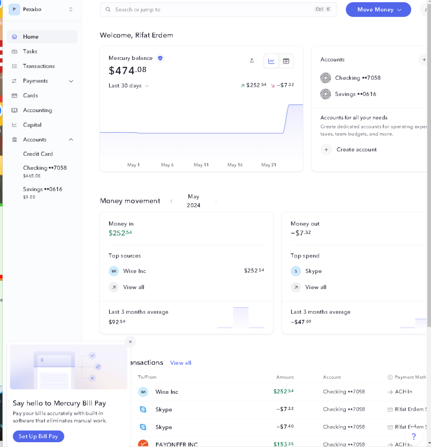
Task: Open the Skype −$7.40 transaction row
Action: [x=279, y=427]
